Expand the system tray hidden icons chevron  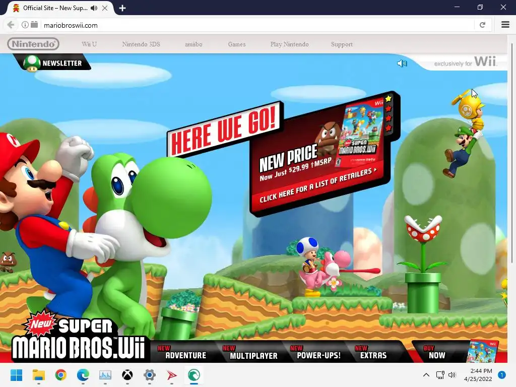pyautogui.click(x=426, y=375)
